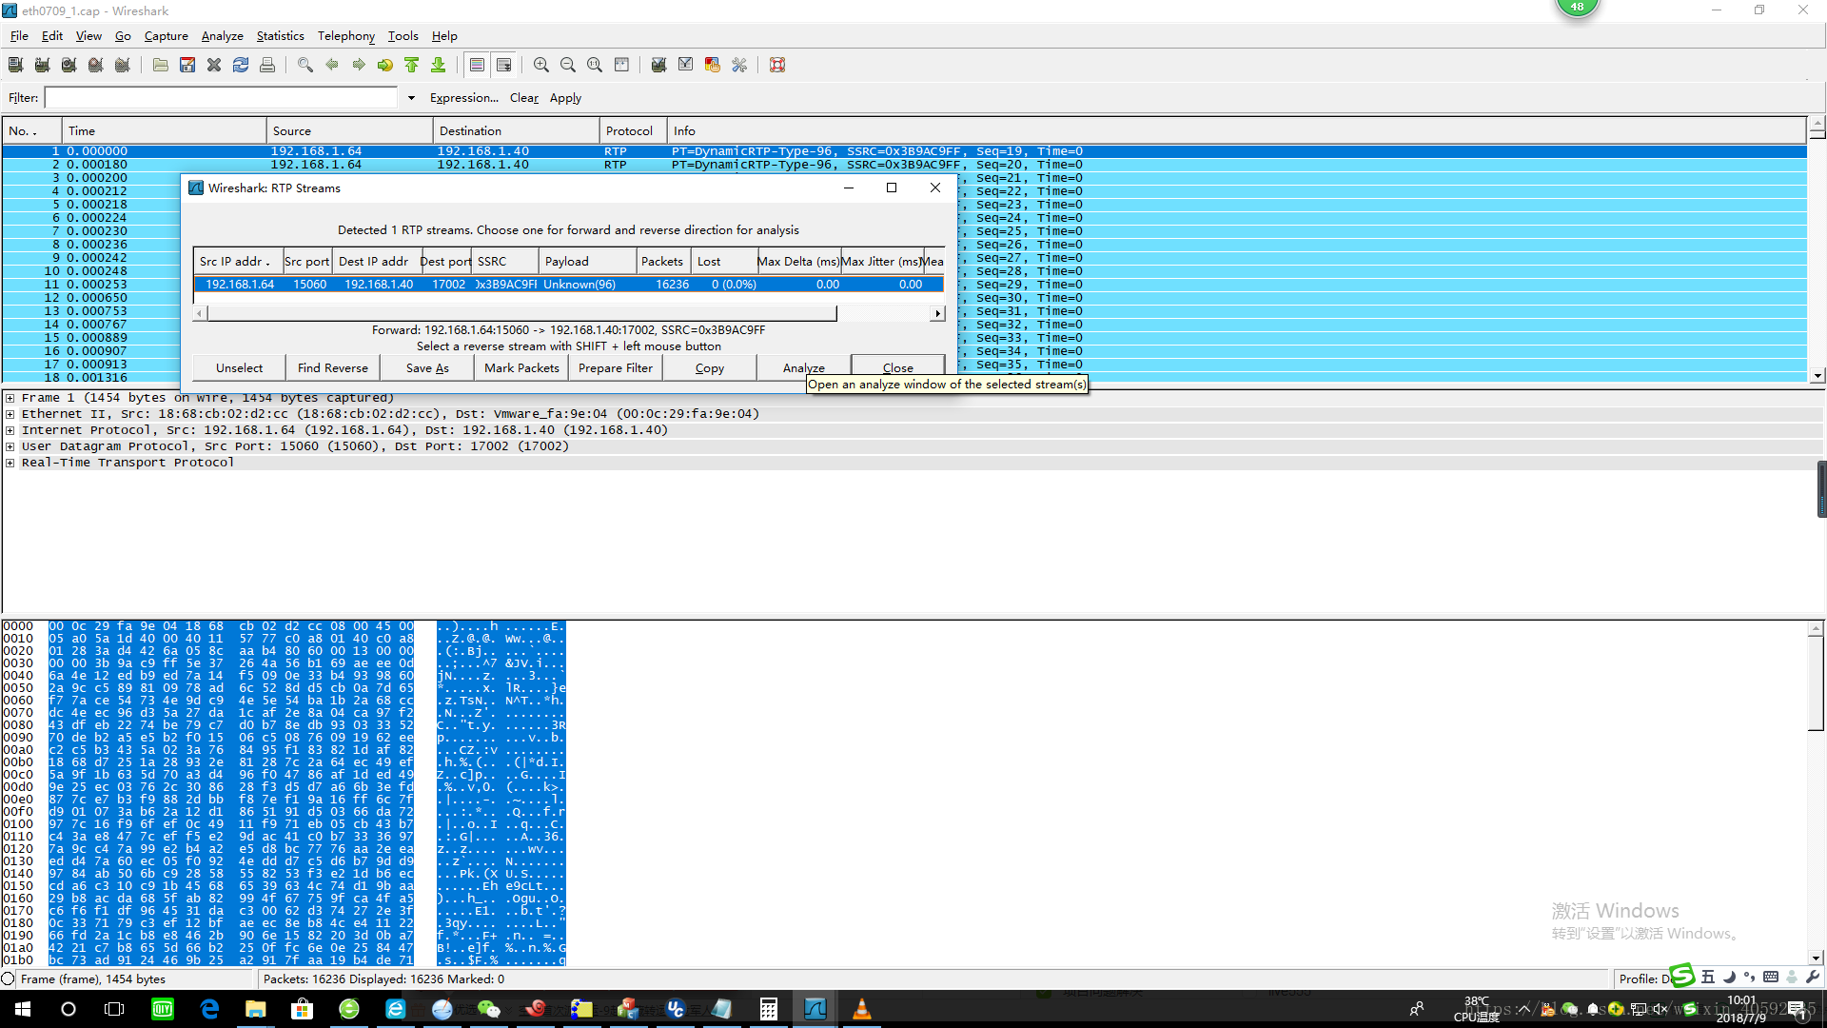The image size is (1827, 1028).
Task: Click the RTP Streams horizontal scrollbar
Action: click(x=521, y=313)
